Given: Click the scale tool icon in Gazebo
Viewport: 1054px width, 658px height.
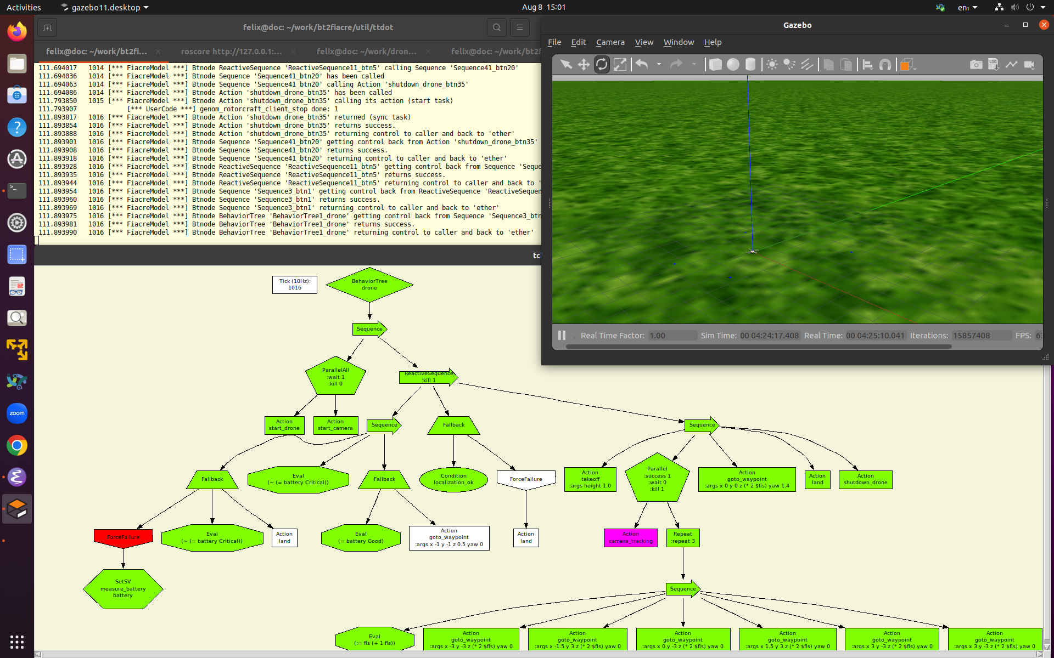Looking at the screenshot, I should [620, 65].
